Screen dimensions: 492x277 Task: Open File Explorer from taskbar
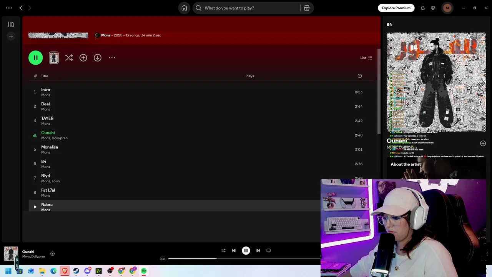(x=42, y=271)
